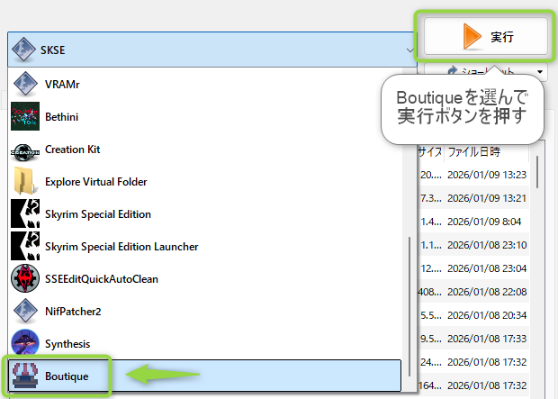The width and height of the screenshot is (558, 399).
Task: Click the VRAMr diamond icon
Action: click(22, 84)
